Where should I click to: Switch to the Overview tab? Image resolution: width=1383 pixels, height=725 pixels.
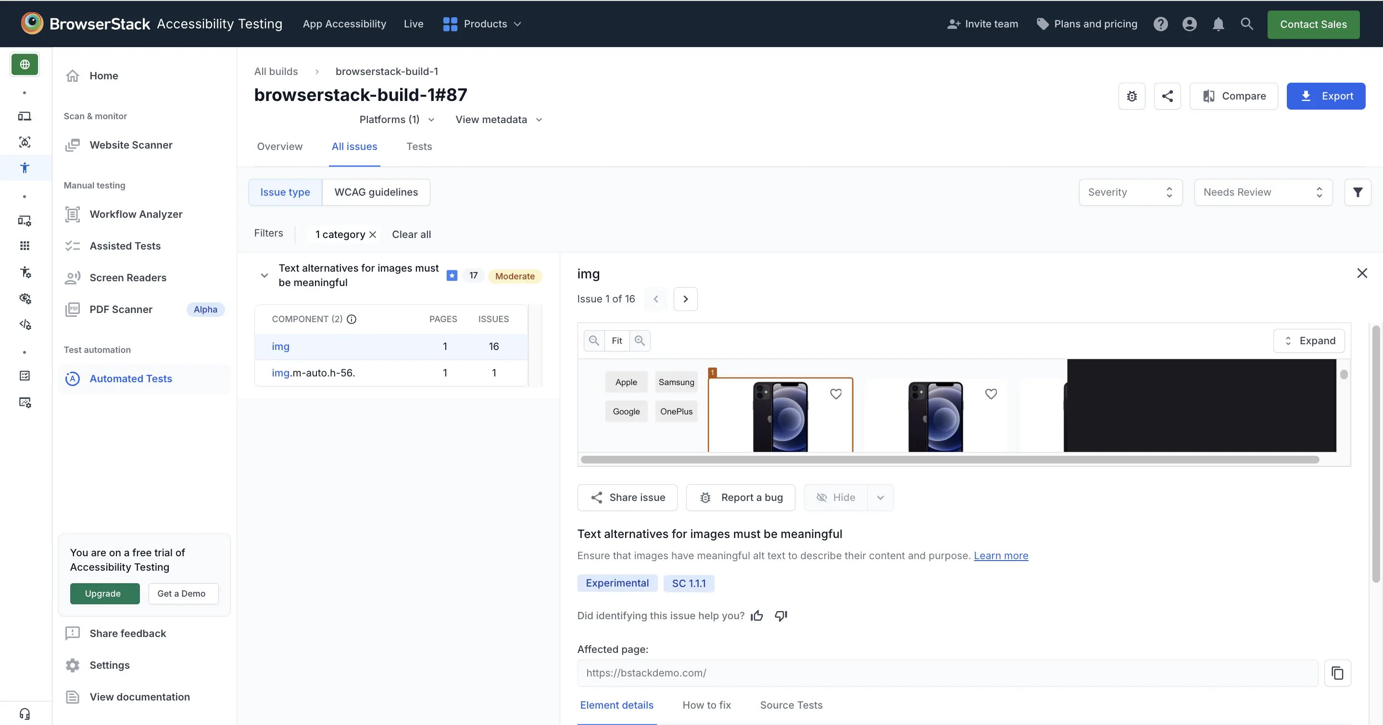click(x=280, y=147)
